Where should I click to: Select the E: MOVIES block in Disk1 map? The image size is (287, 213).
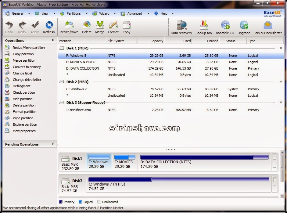pyautogui.click(x=125, y=162)
